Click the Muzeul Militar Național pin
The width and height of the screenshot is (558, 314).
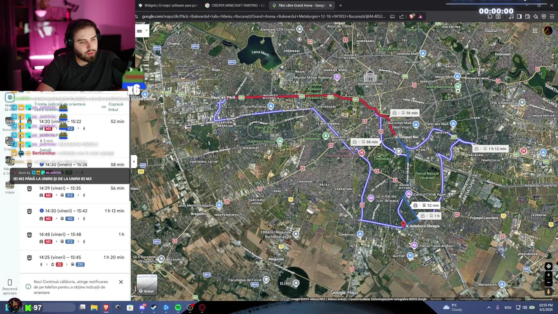337,77
